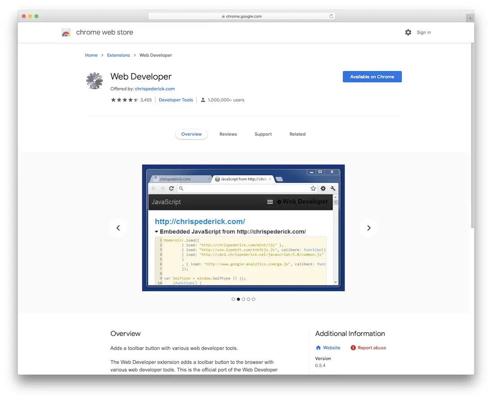
Task: Open the Overview tab
Action: click(191, 134)
